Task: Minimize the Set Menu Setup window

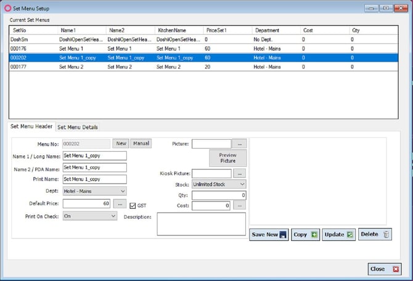Action: [371, 9]
